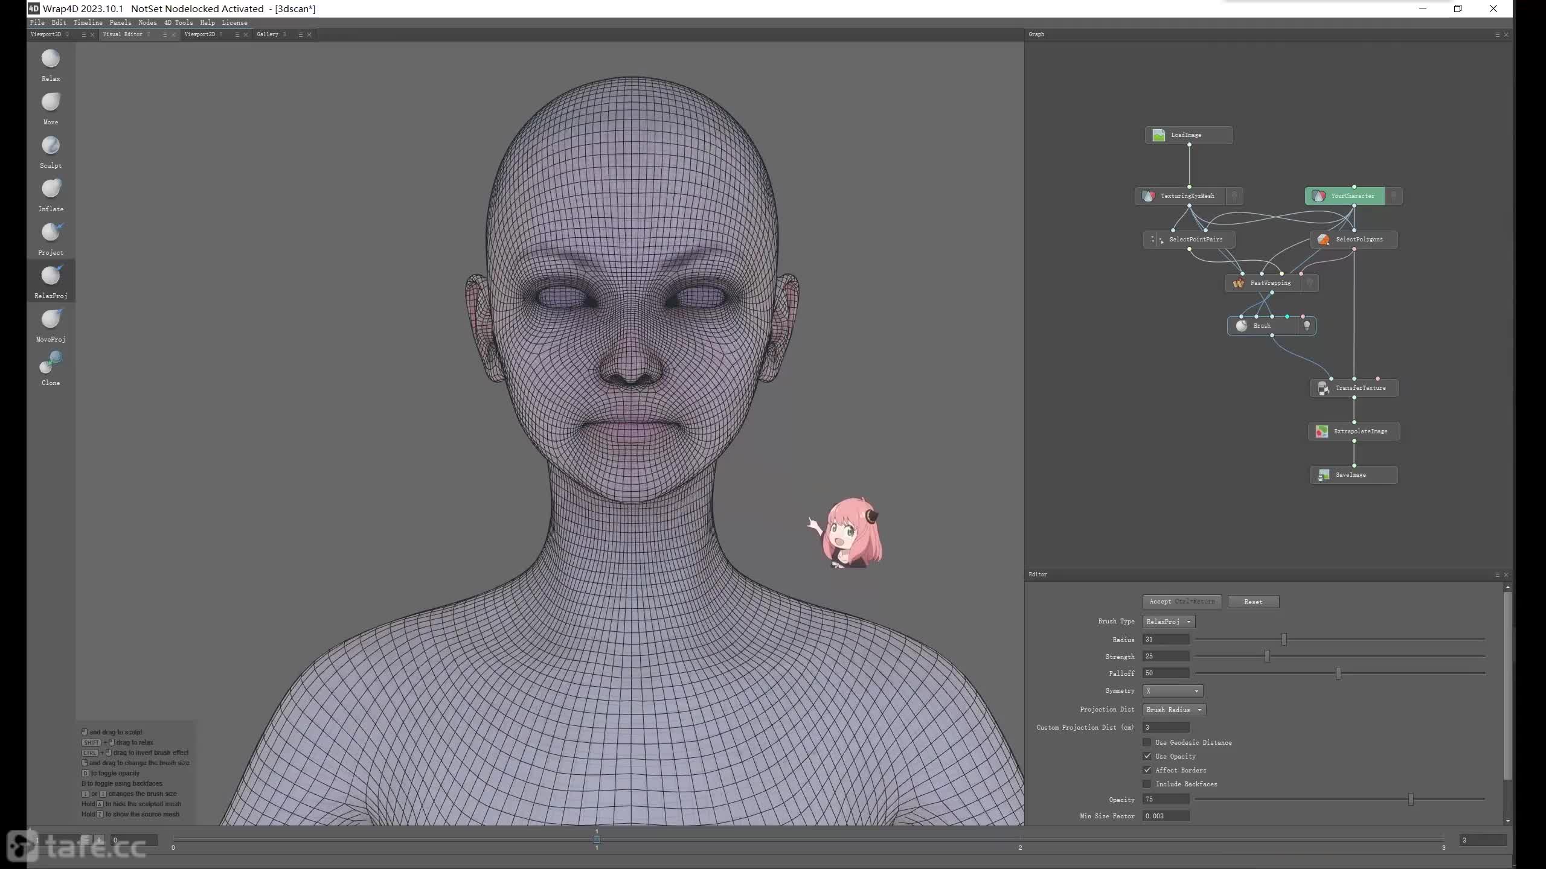Click the Accept button
The width and height of the screenshot is (1546, 869).
point(1182,602)
